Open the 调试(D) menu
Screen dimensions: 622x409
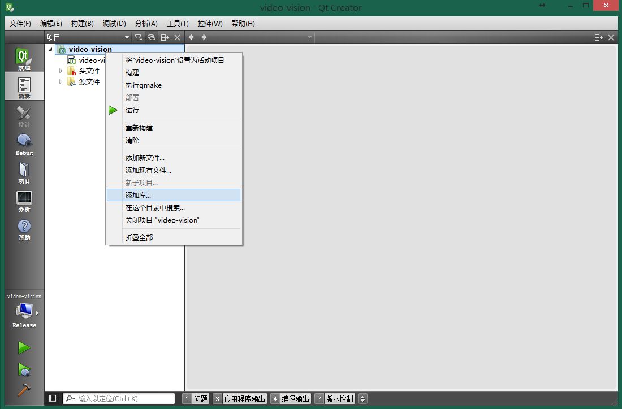click(x=114, y=23)
